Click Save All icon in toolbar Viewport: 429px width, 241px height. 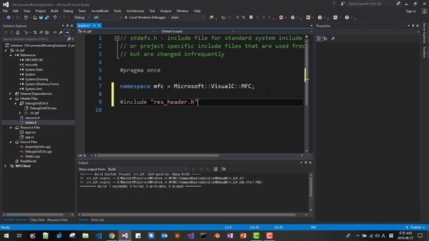point(47,17)
